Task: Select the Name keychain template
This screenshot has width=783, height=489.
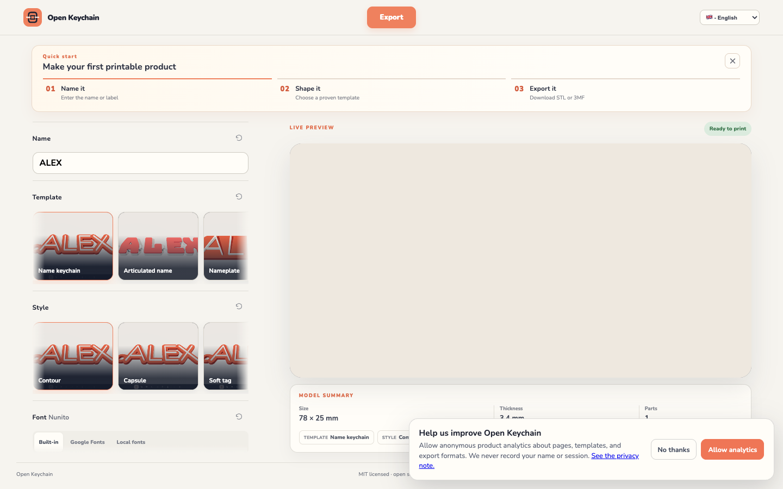Action: coord(73,246)
